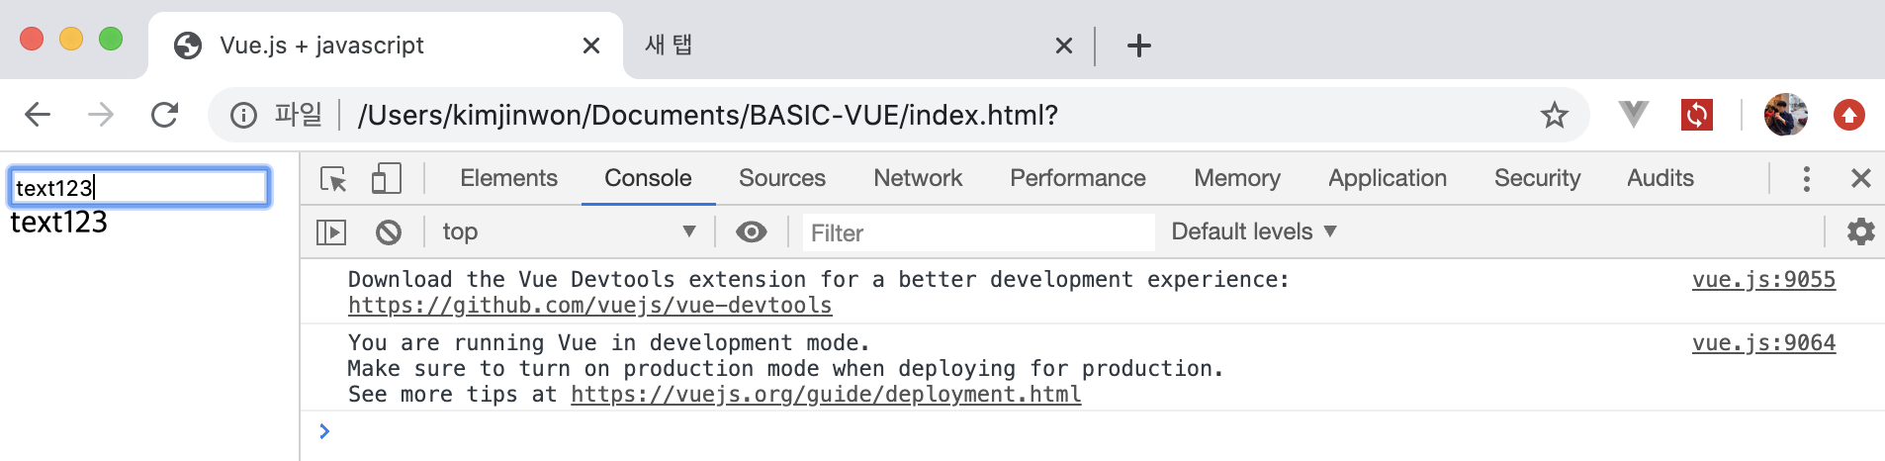This screenshot has width=1885, height=461.
Task: Bookmark this page with the star icon
Action: [x=1554, y=116]
